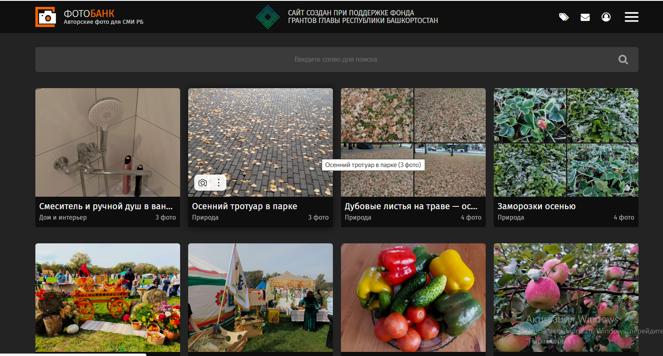This screenshot has width=663, height=356.
Task: Click the grants fund diamond emblem
Action: 268,17
